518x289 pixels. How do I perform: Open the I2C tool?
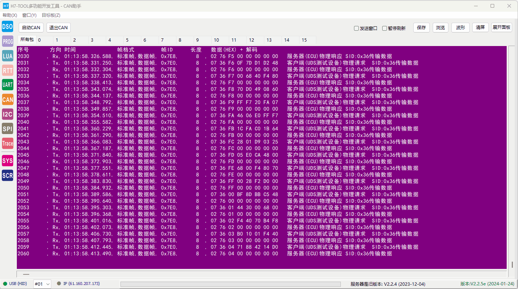(x=8, y=114)
